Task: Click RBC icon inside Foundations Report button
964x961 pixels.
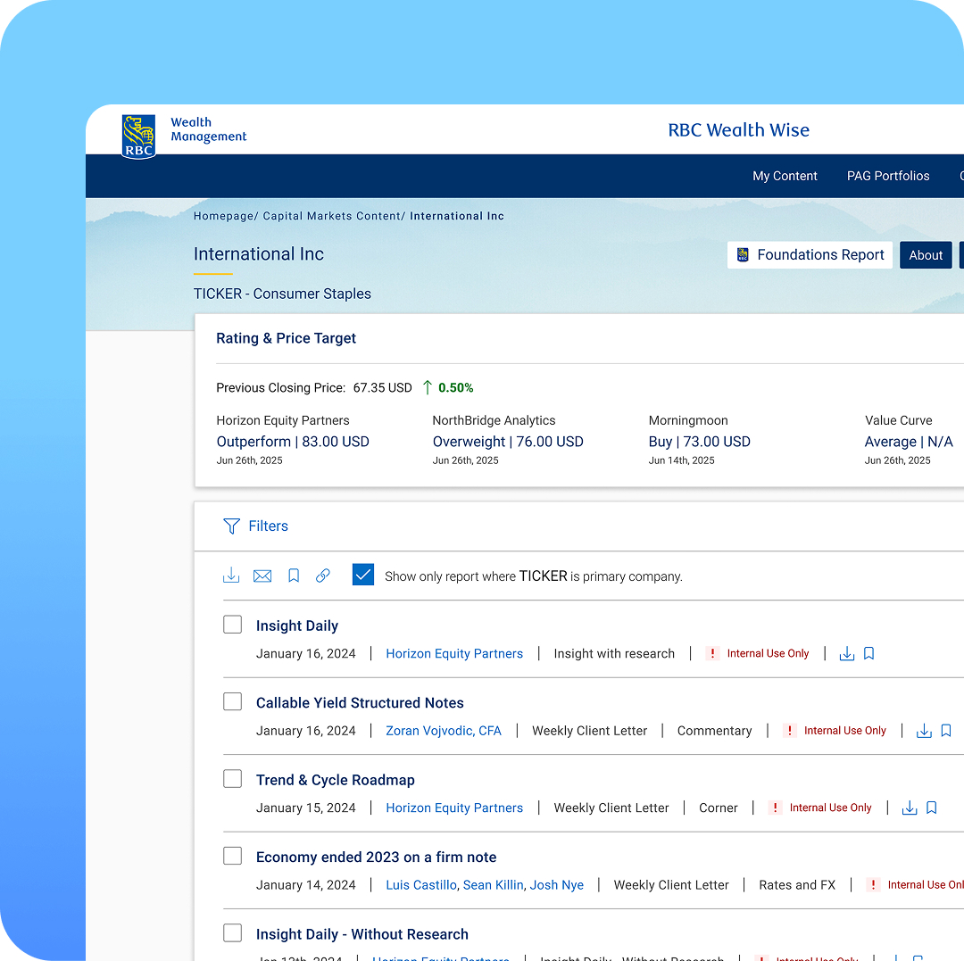Action: 743,255
